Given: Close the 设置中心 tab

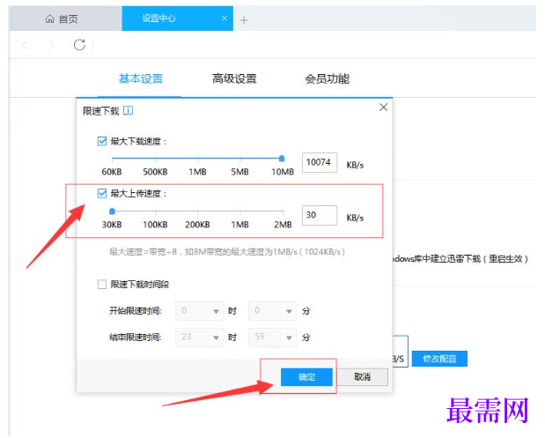Looking at the screenshot, I should tap(225, 19).
